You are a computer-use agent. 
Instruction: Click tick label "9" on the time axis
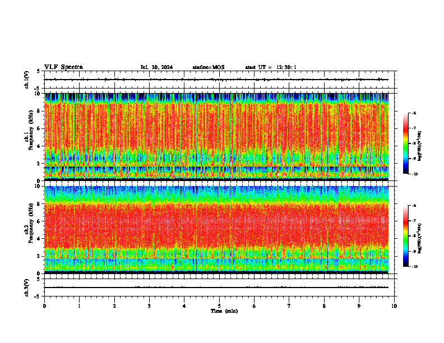coord(359,306)
